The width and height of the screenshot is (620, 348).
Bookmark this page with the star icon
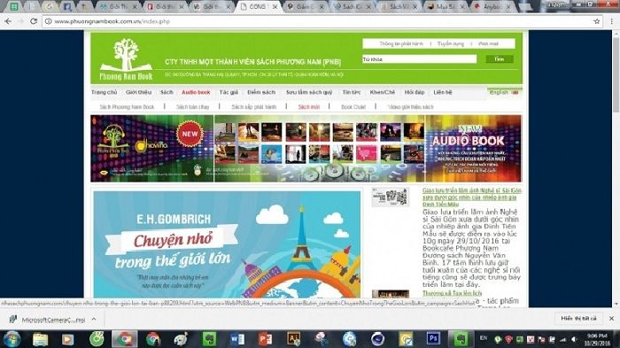click(x=597, y=21)
